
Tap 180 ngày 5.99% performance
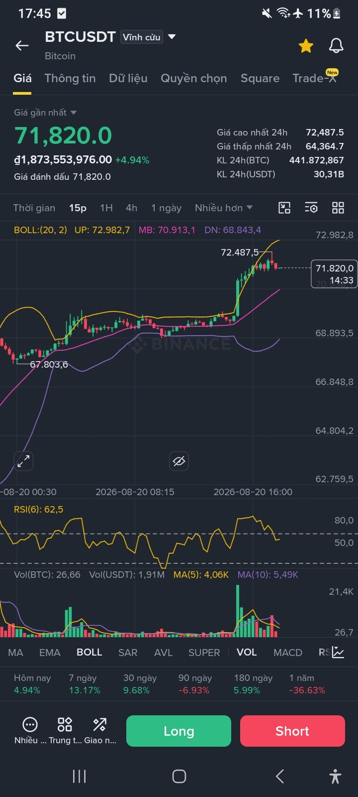(x=253, y=684)
